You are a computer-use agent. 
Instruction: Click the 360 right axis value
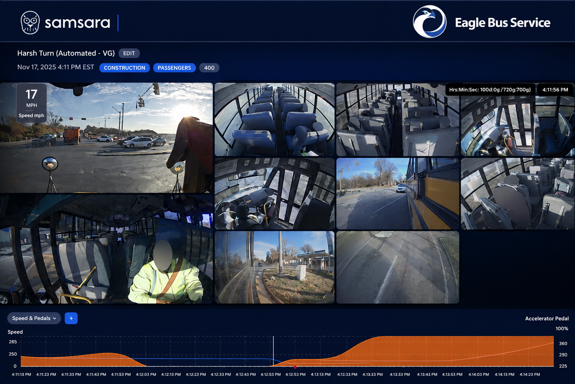pyautogui.click(x=563, y=343)
